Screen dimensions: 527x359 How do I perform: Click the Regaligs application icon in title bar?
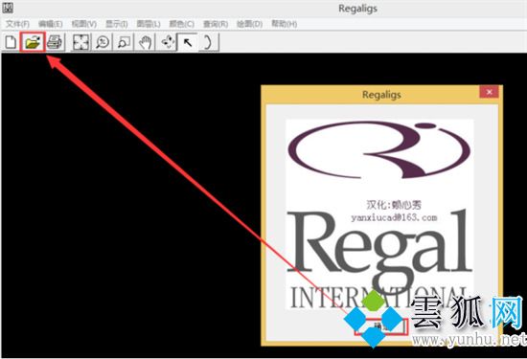tap(8, 8)
